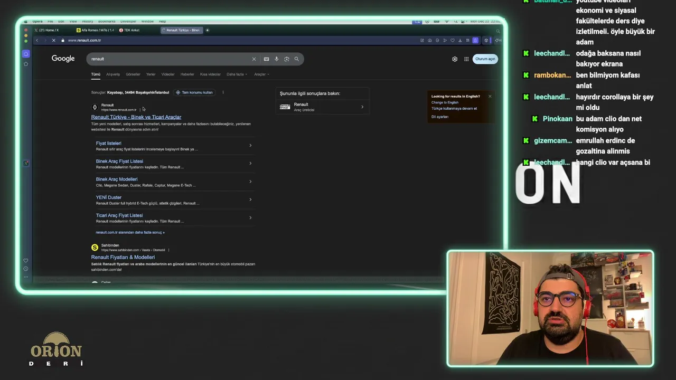Switch to the 'Haberler' tab
Image resolution: width=676 pixels, height=380 pixels.
(x=187, y=74)
